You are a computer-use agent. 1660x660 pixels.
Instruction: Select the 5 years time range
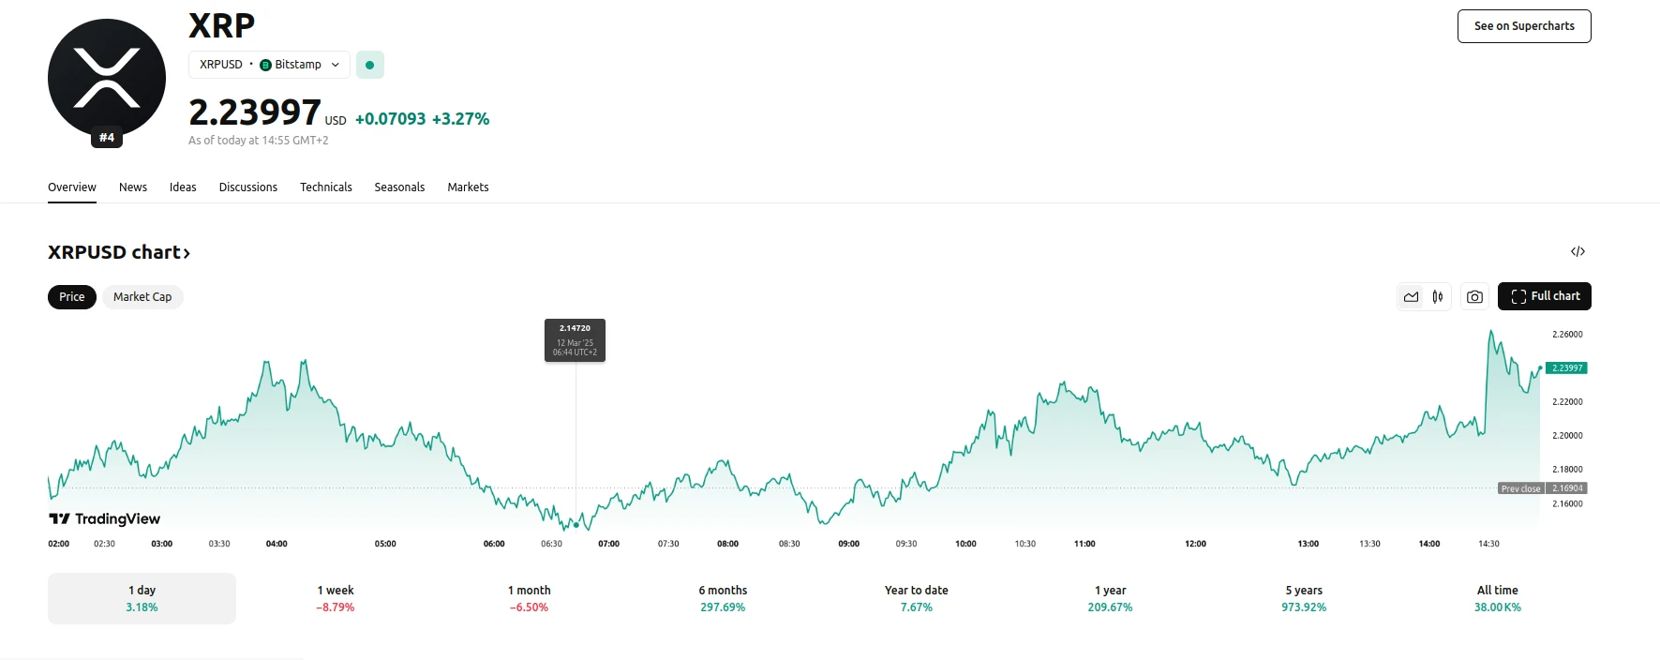coord(1304,598)
